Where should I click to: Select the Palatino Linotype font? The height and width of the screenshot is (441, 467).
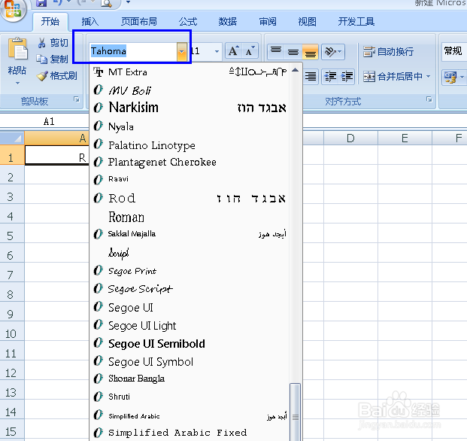[x=190, y=145]
